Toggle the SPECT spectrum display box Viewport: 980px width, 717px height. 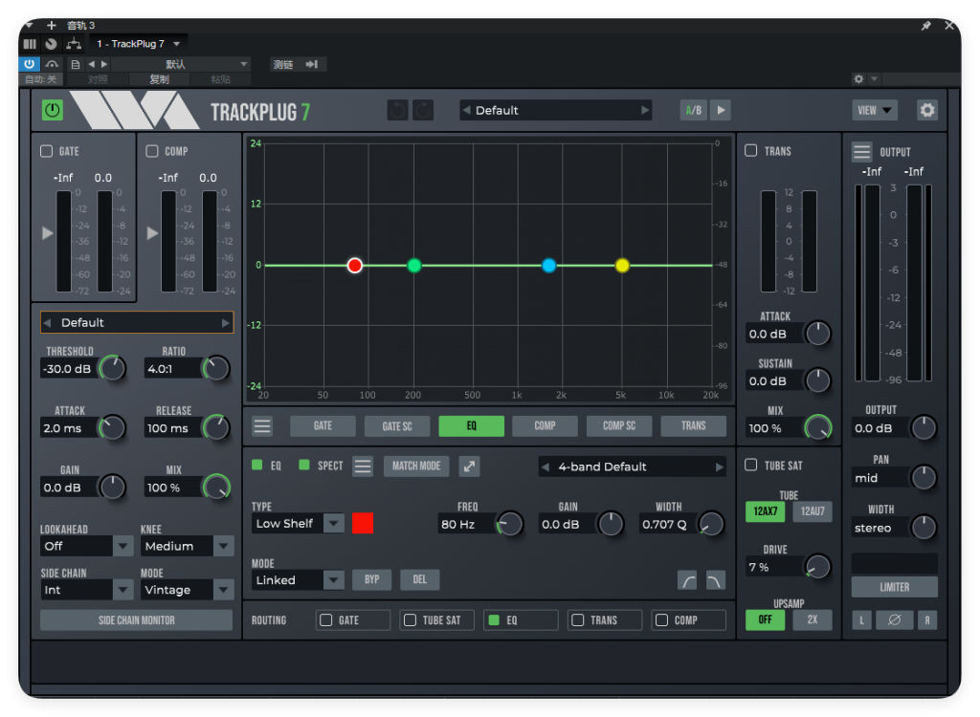[304, 465]
